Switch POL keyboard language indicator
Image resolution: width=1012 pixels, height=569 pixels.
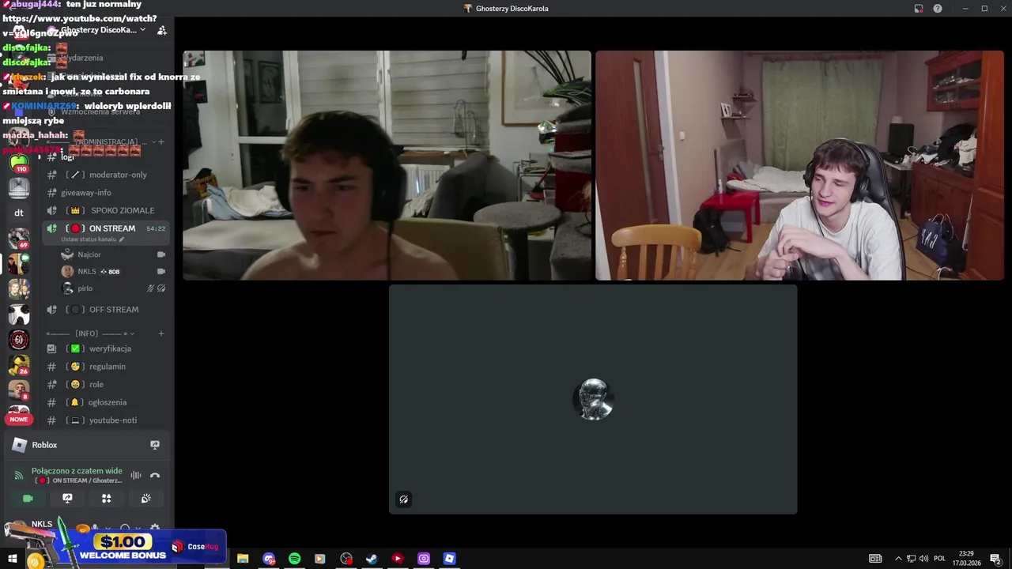940,559
